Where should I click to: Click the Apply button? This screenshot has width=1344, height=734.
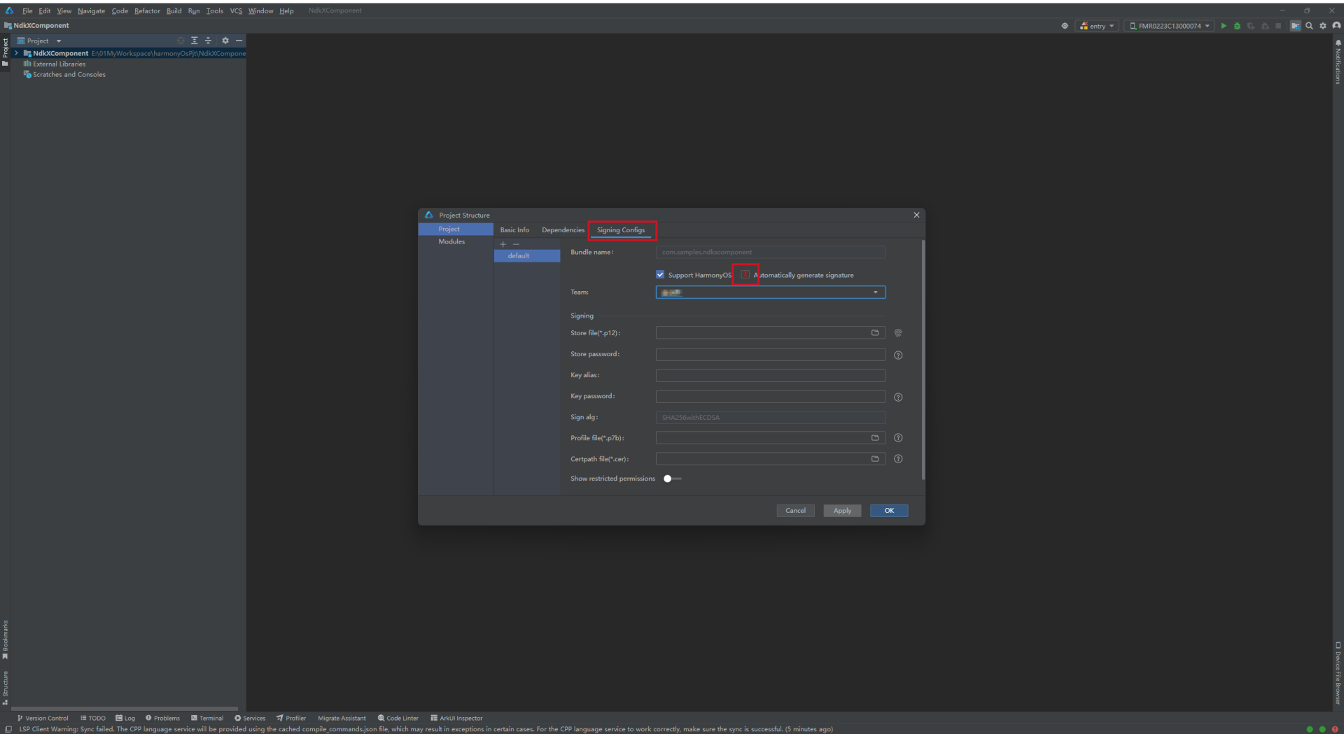click(842, 511)
